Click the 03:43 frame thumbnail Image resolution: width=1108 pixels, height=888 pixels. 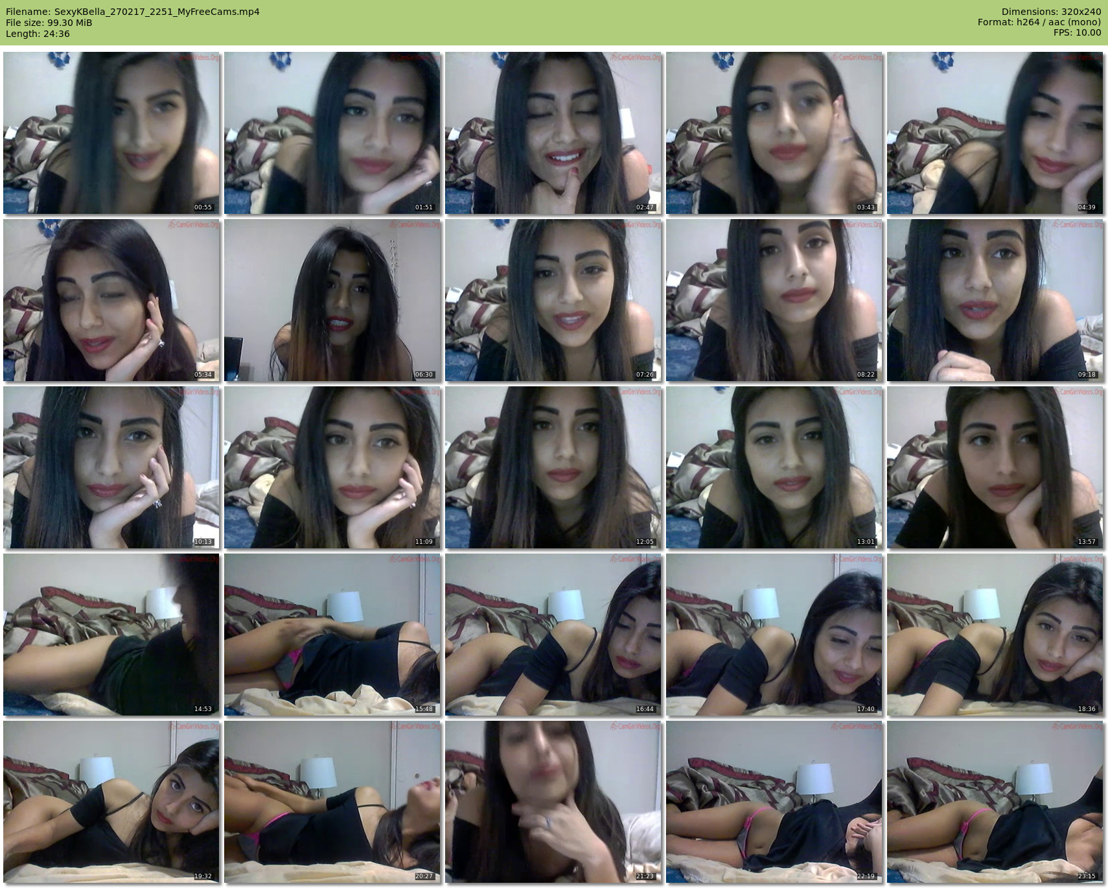coord(774,133)
